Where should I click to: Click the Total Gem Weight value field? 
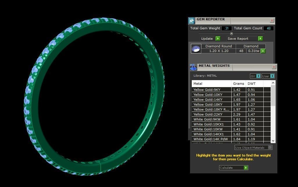coord(226,28)
